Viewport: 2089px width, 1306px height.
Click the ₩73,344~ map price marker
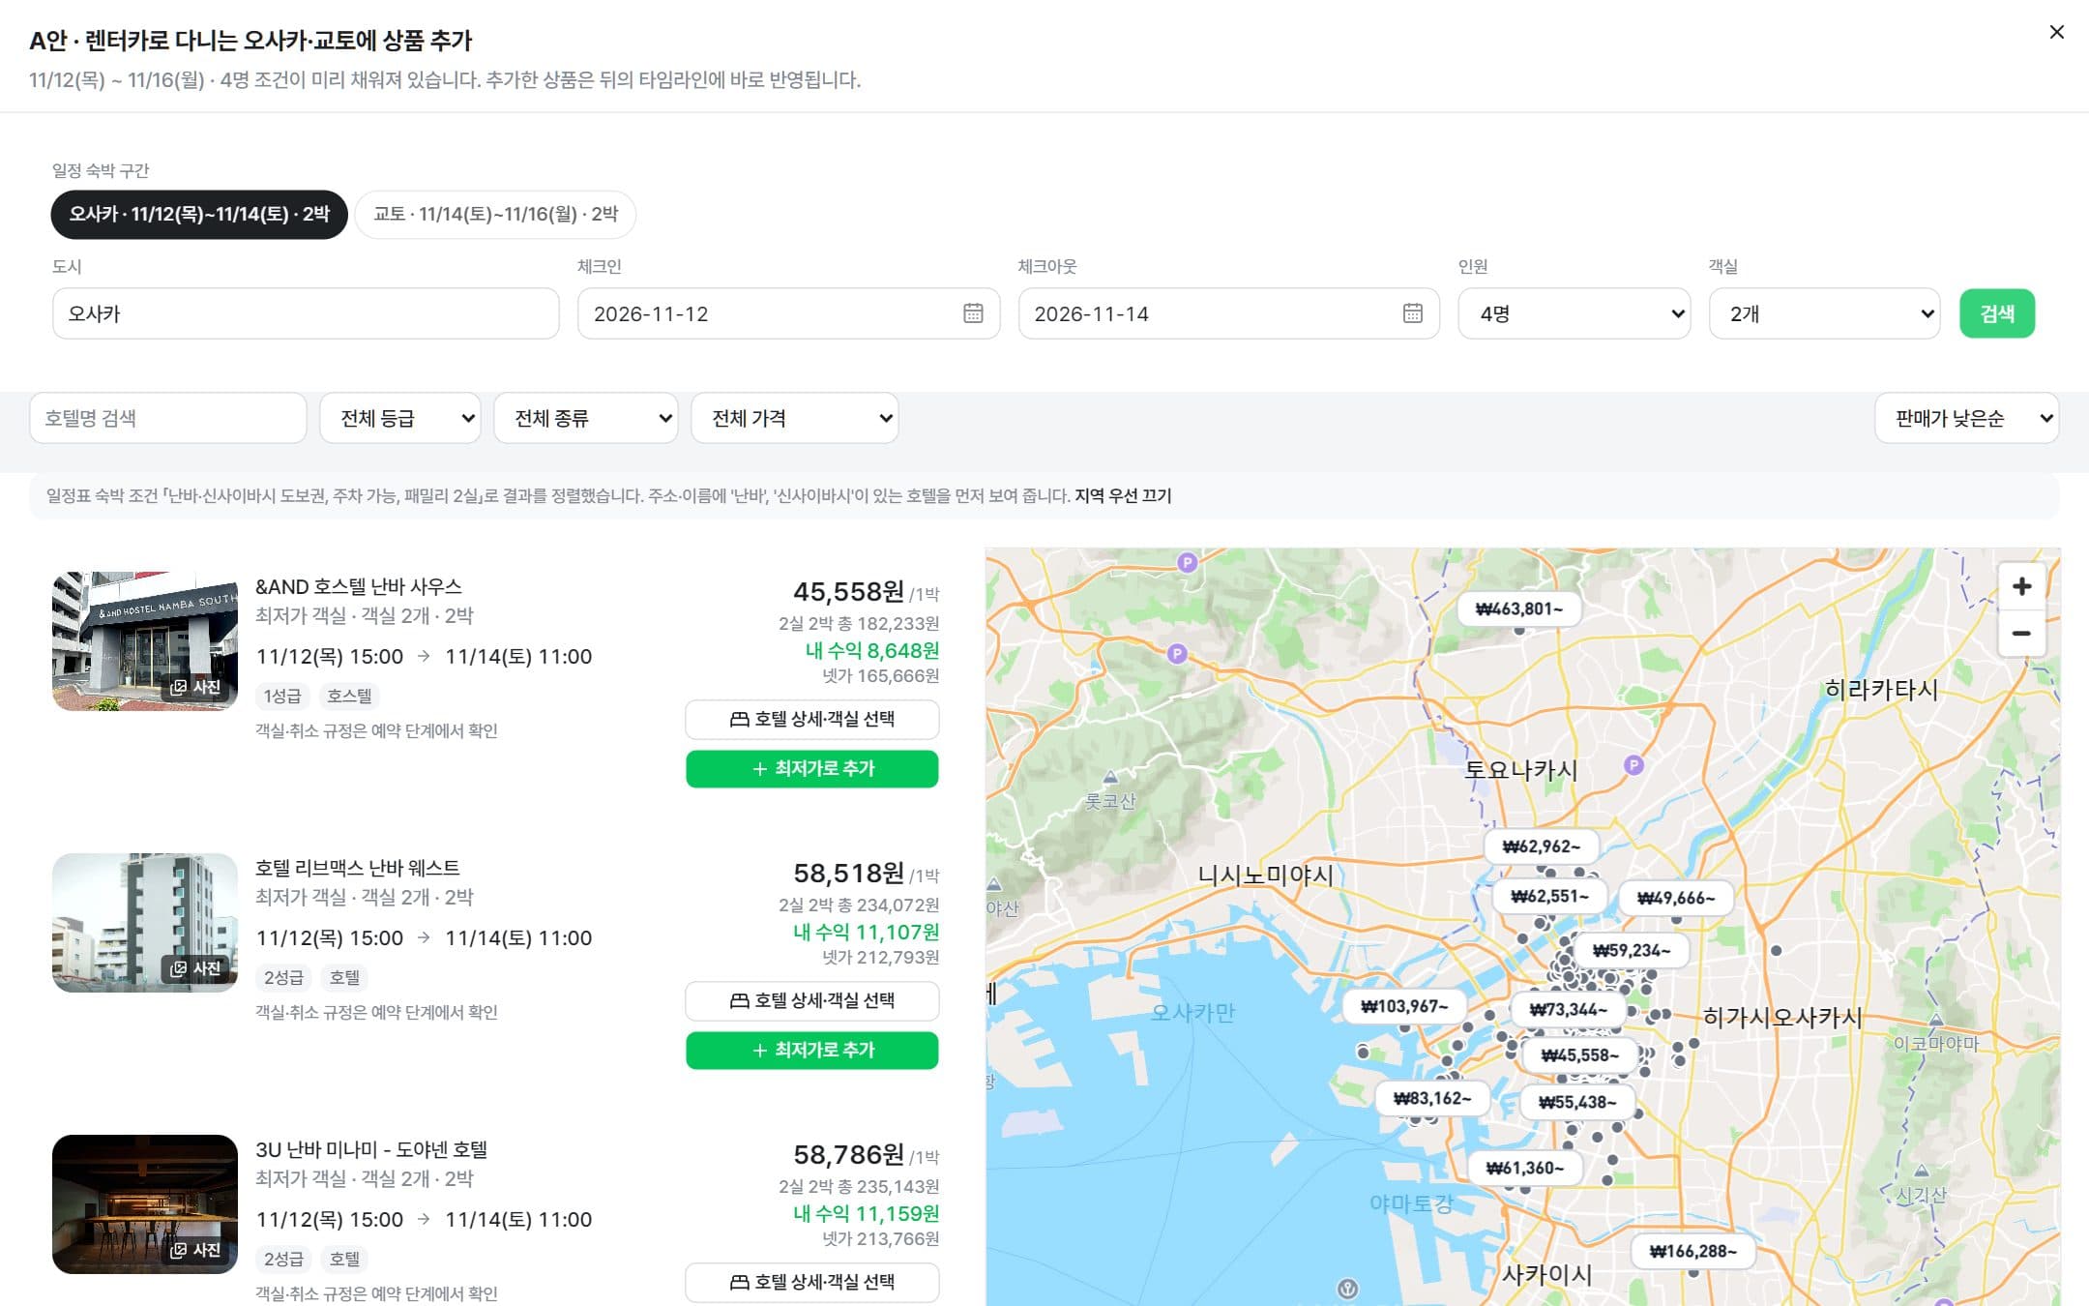(x=1568, y=1010)
